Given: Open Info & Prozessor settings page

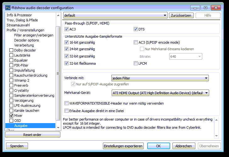Looking at the screenshot, I should (x=19, y=15).
